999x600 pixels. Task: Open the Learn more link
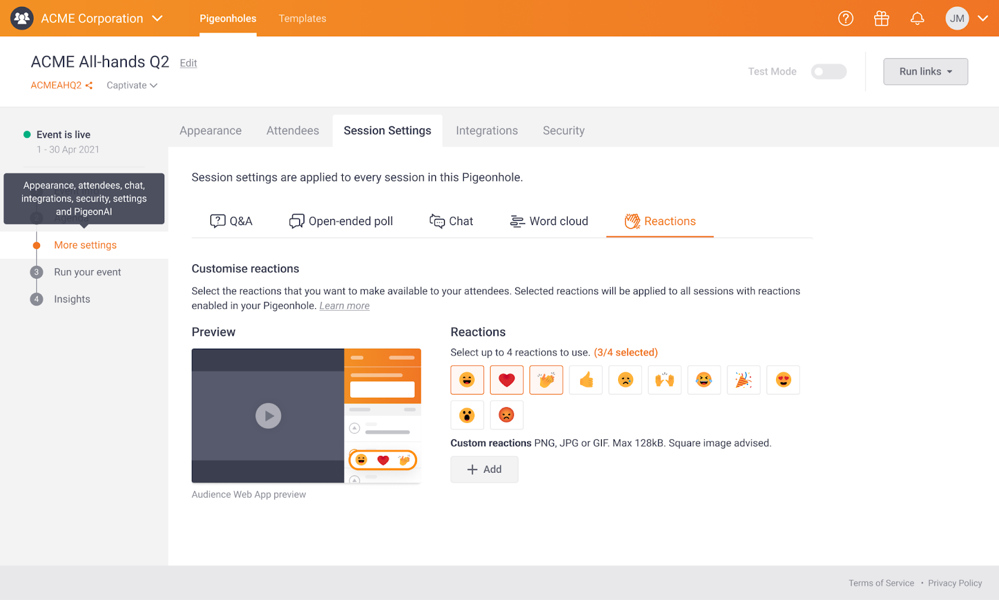coord(344,306)
